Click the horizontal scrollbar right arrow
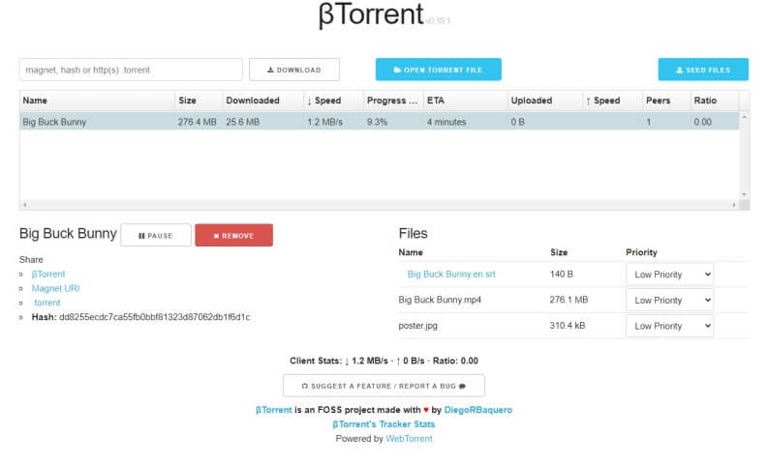768x465 pixels. [734, 205]
